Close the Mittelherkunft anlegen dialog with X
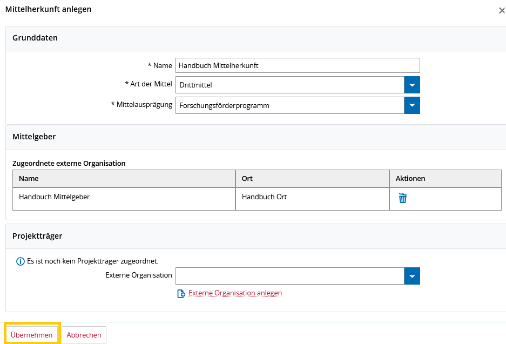 coord(502,11)
